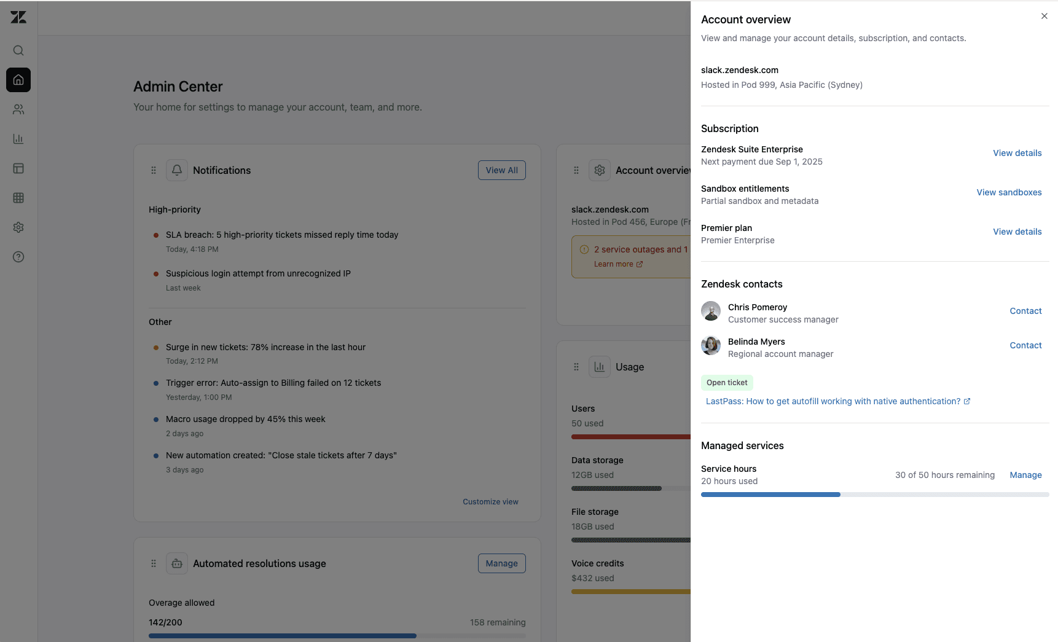
Task: Open the Trigger error notification
Action: tap(273, 383)
